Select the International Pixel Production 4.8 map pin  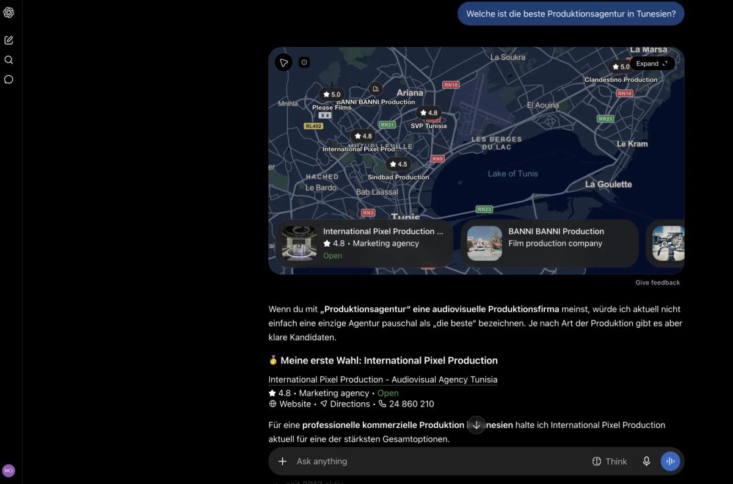point(363,136)
